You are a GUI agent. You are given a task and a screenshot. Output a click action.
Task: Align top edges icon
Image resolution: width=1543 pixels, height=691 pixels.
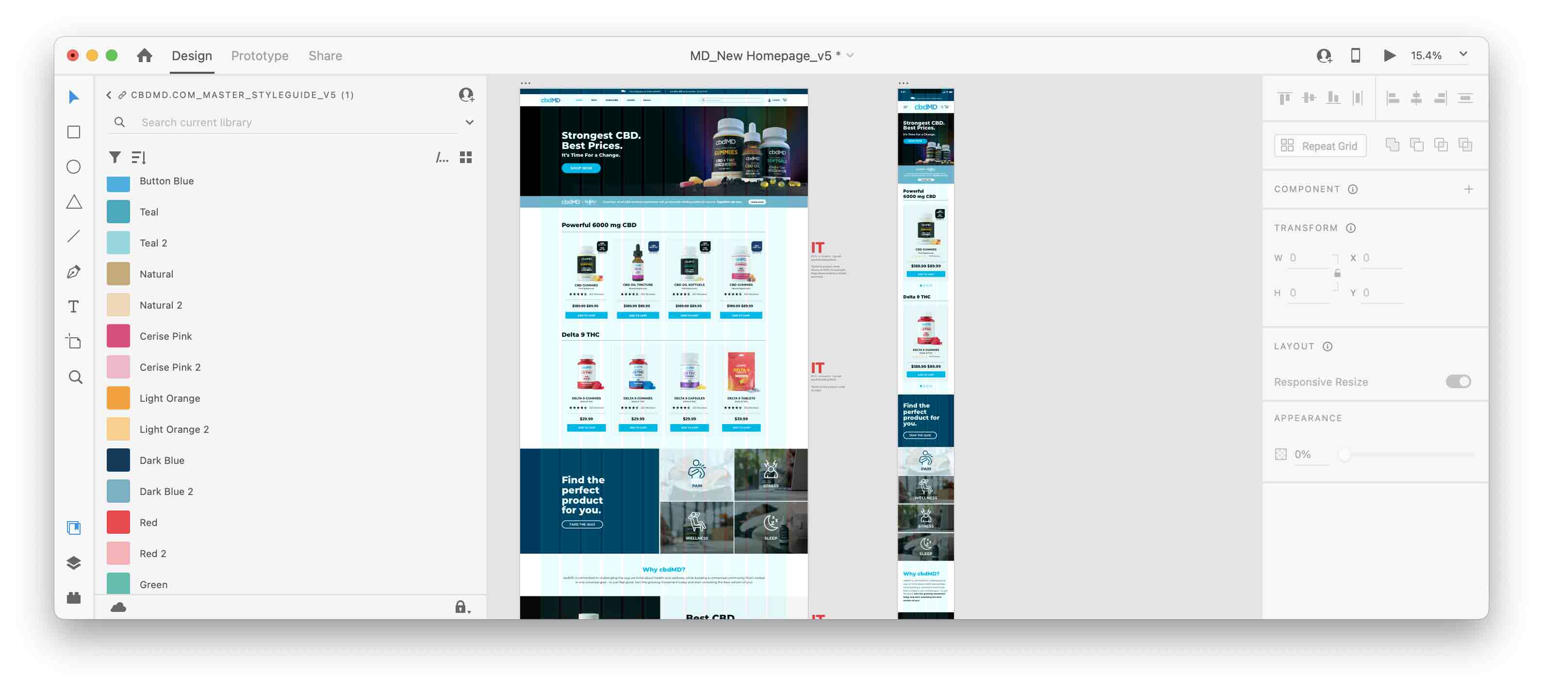1284,98
